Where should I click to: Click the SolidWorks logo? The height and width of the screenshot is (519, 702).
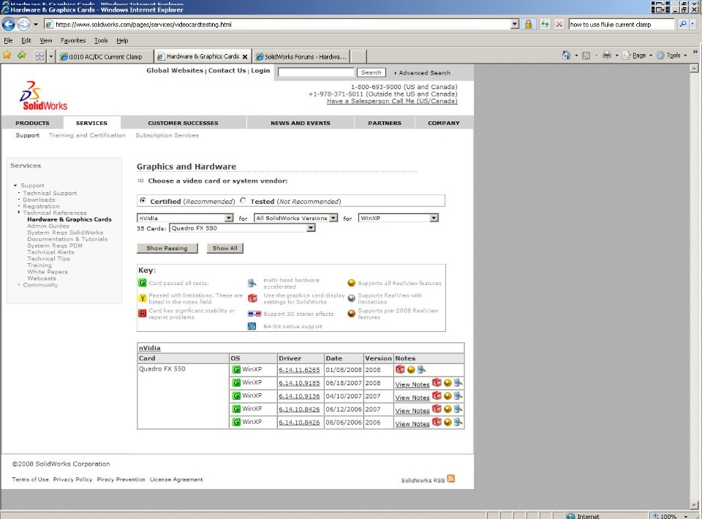[x=42, y=96]
